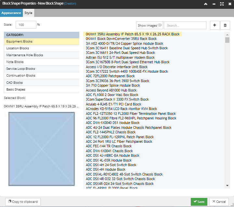Image resolution: width=234 pixels, height=207 pixels.
Task: Select 3Com 3C16411 Baseline Dual Speed Hub Switch Block
Action: (127, 48)
